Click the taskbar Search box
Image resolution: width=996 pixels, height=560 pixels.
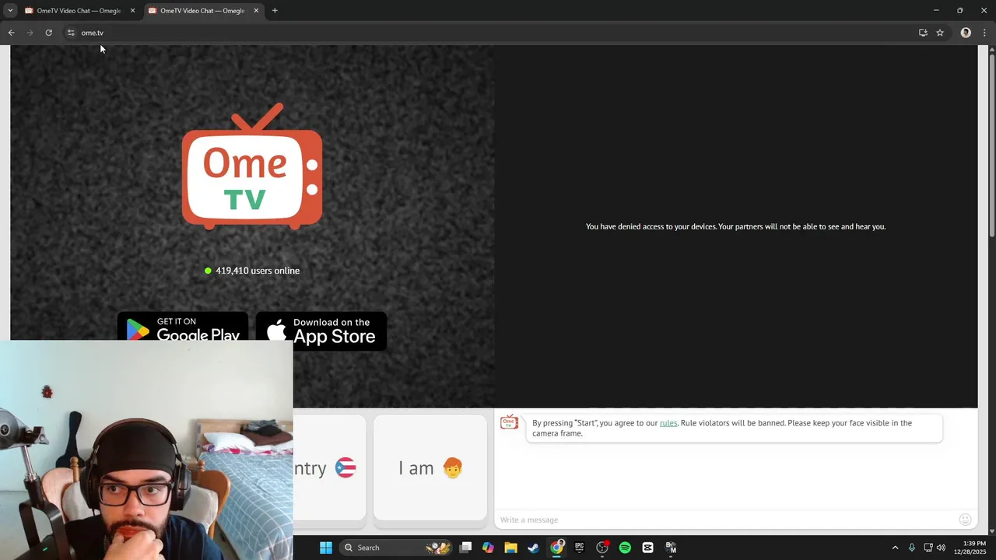(x=396, y=548)
